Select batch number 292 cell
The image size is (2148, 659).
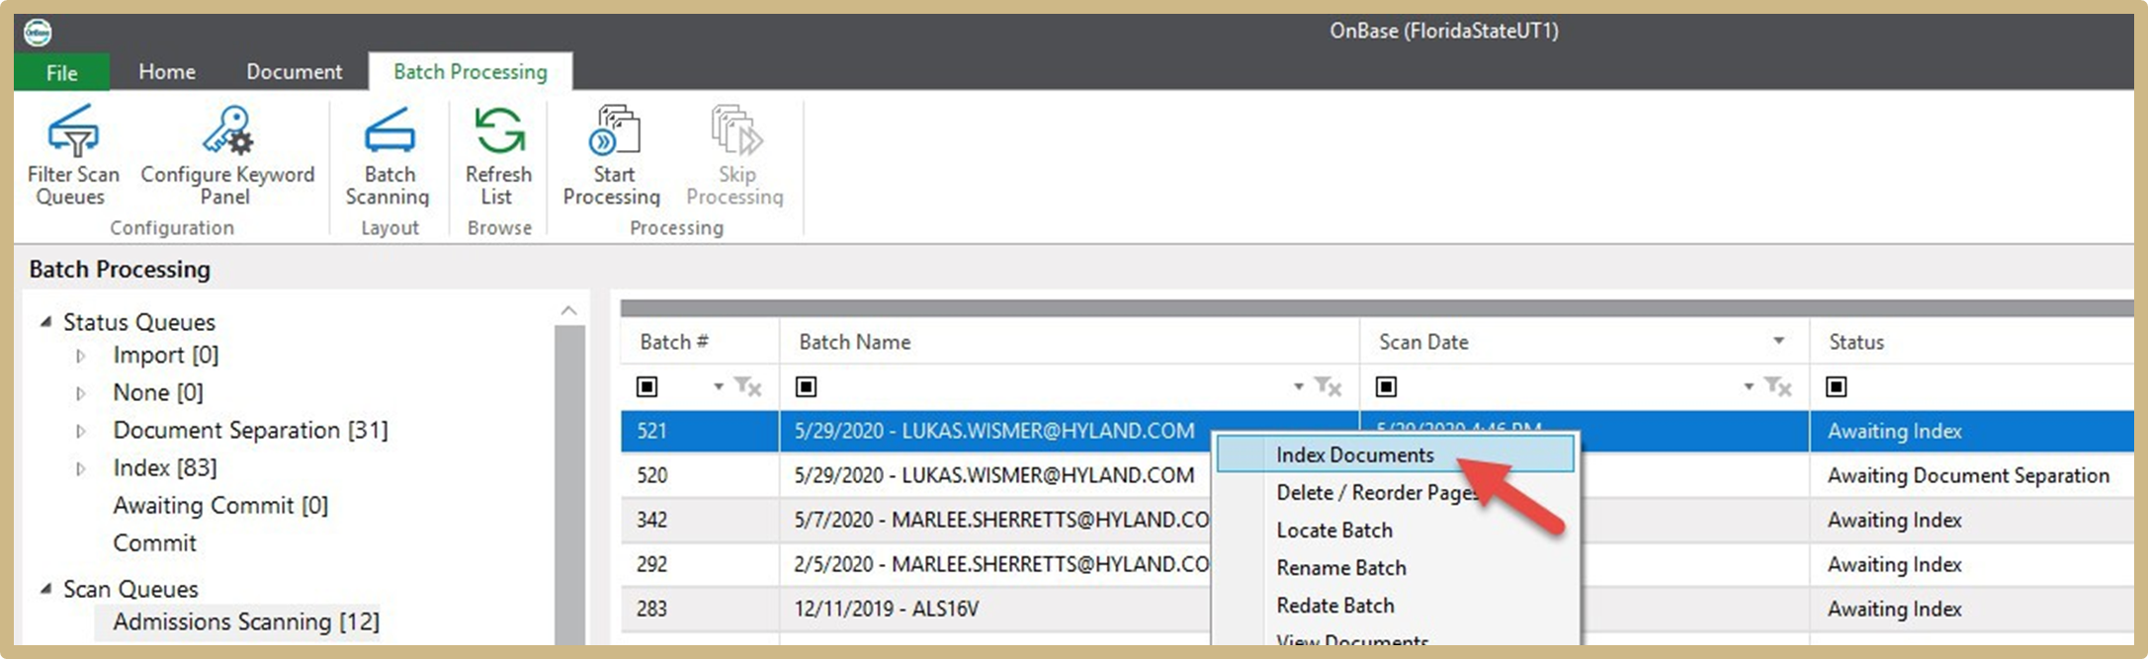700,564
